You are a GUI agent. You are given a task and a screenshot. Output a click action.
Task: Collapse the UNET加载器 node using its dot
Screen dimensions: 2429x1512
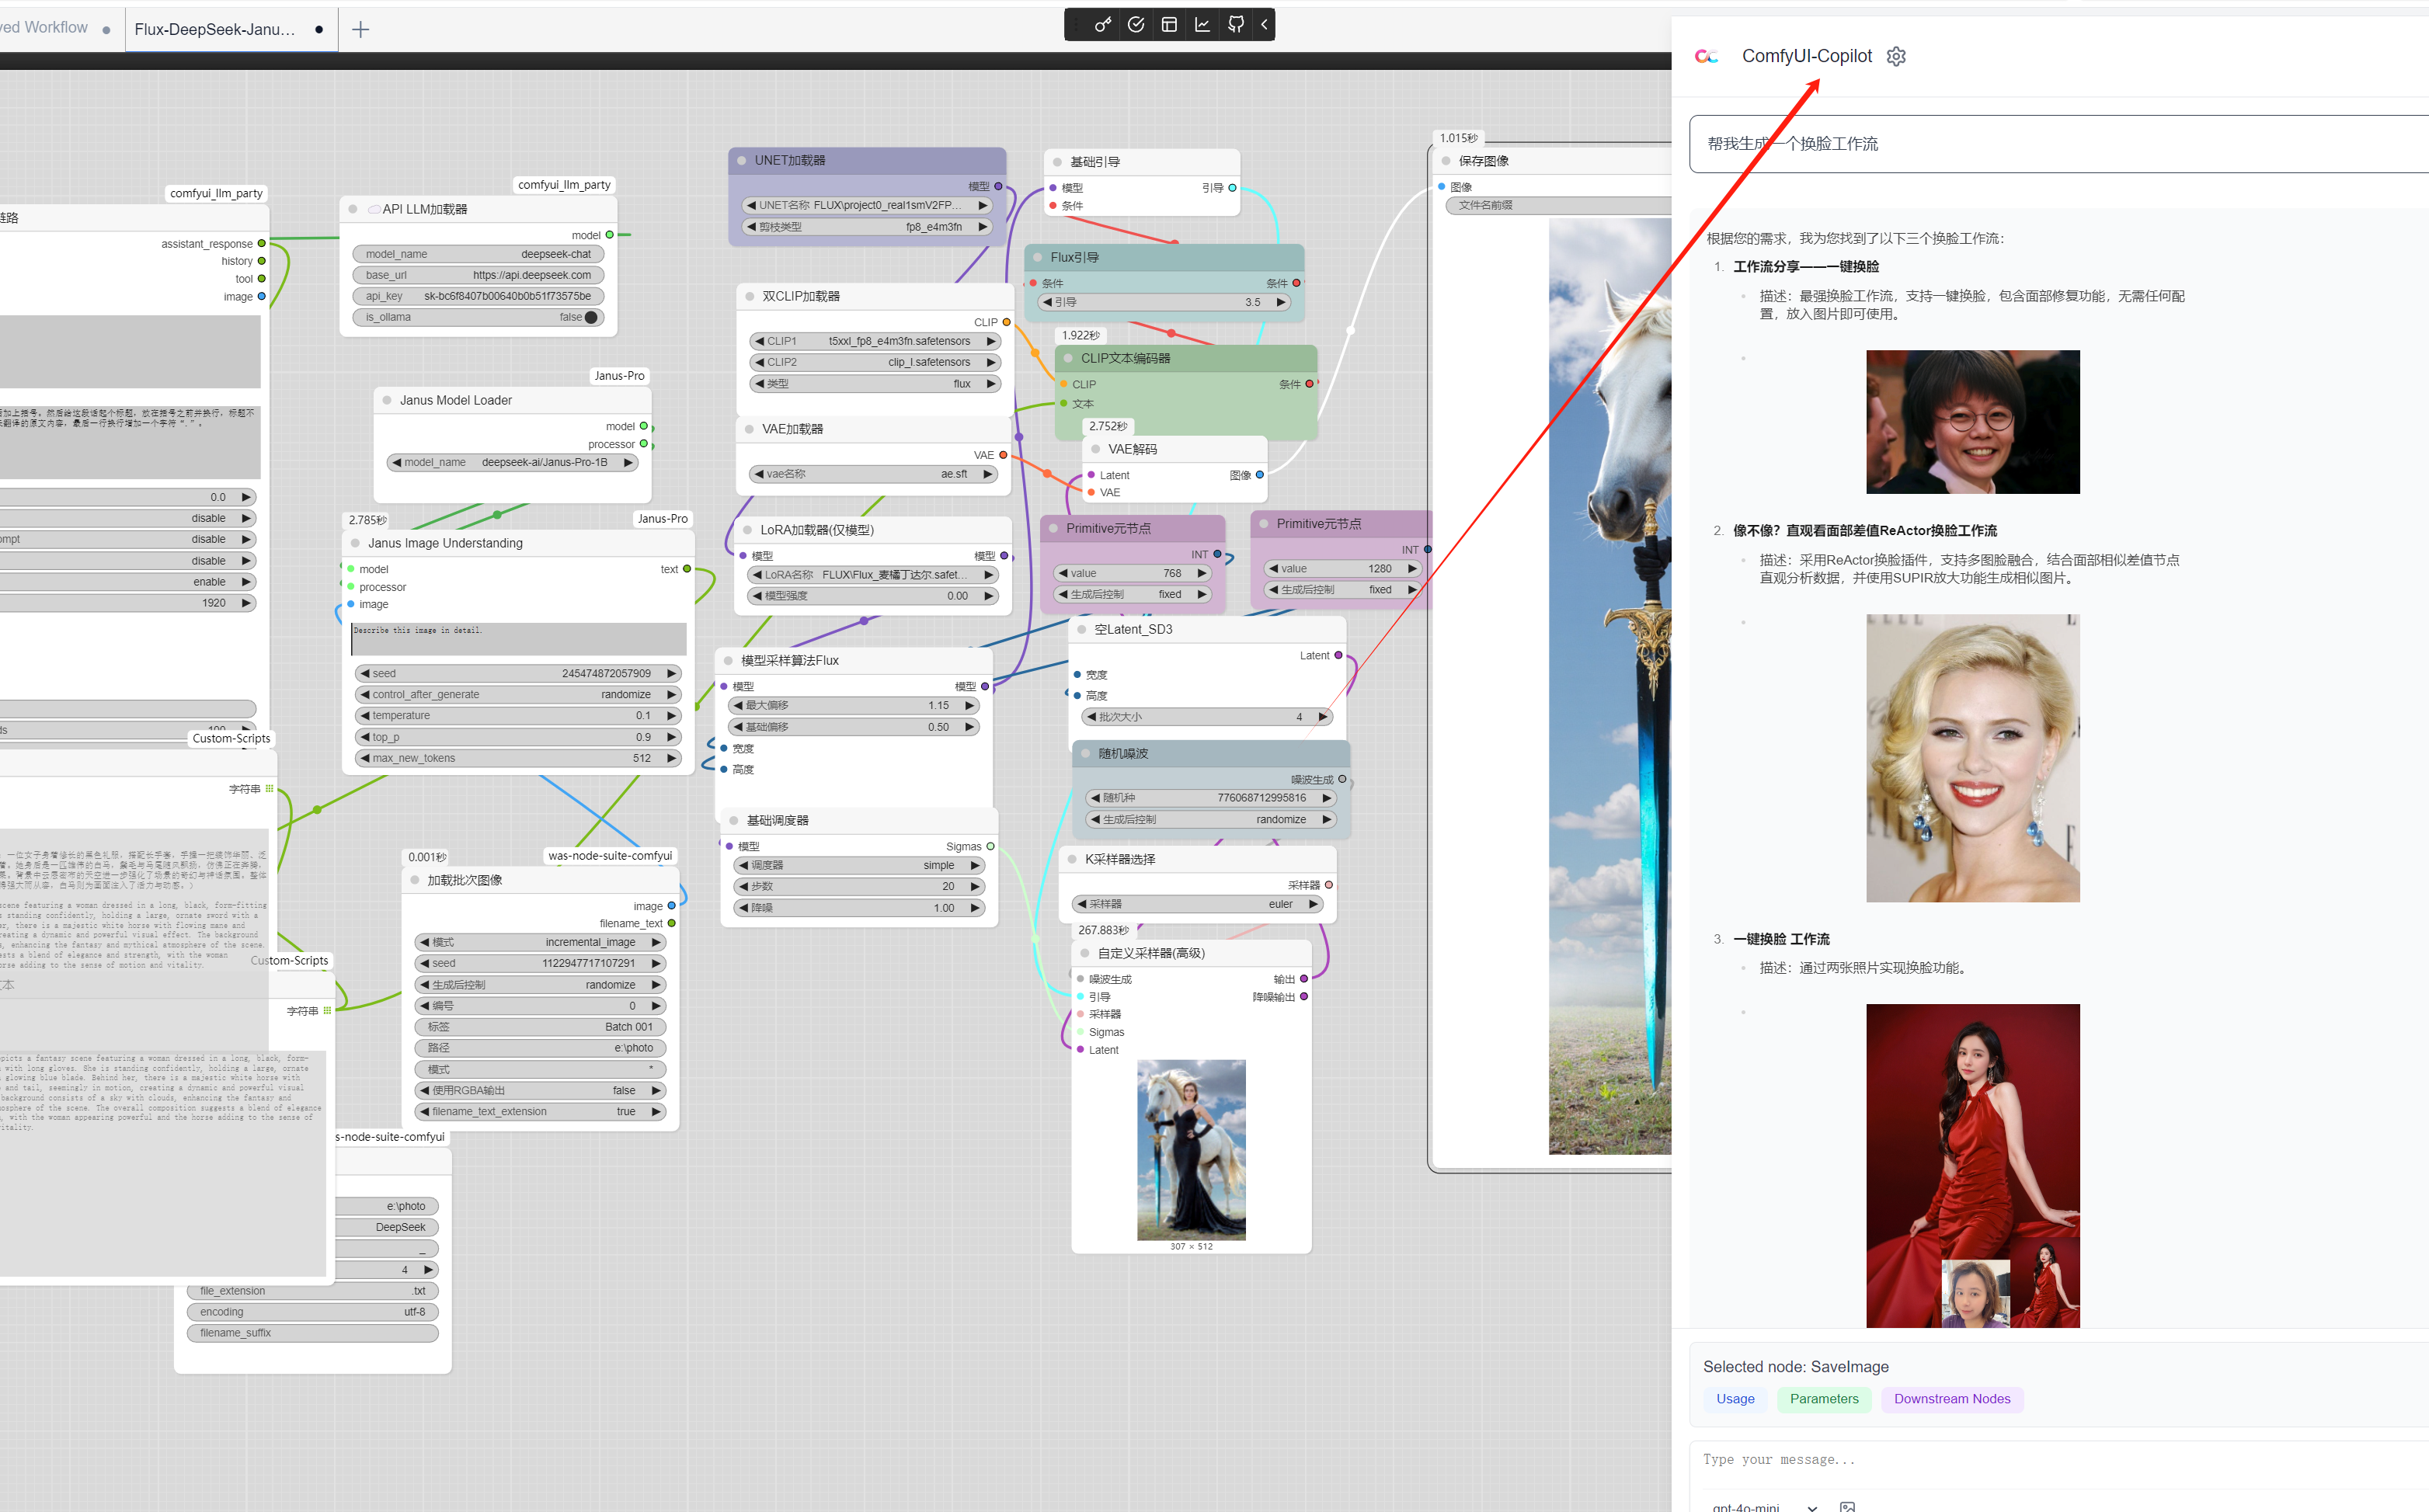click(742, 160)
